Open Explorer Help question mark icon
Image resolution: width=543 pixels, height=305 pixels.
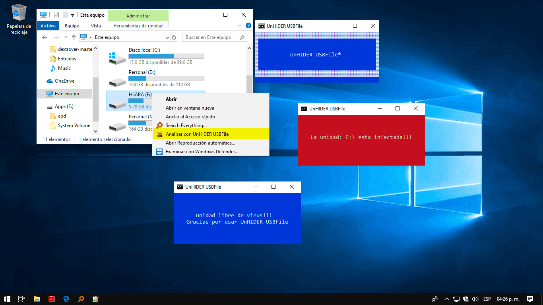248,25
